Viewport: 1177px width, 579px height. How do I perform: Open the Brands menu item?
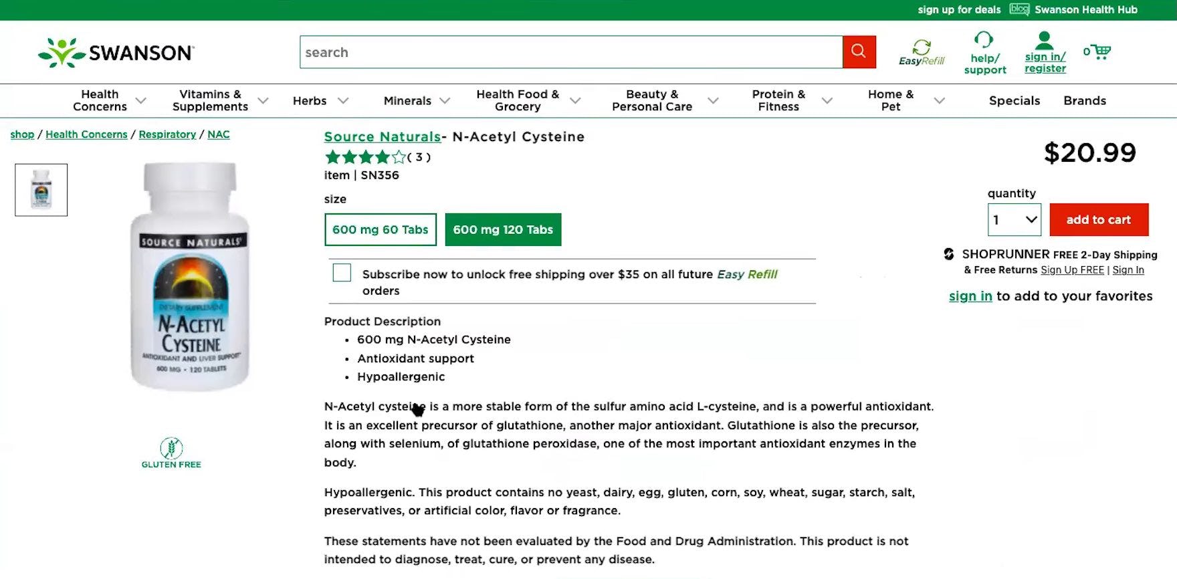pos(1084,101)
